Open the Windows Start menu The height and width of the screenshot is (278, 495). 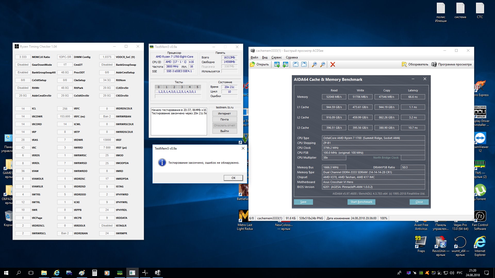click(6, 273)
